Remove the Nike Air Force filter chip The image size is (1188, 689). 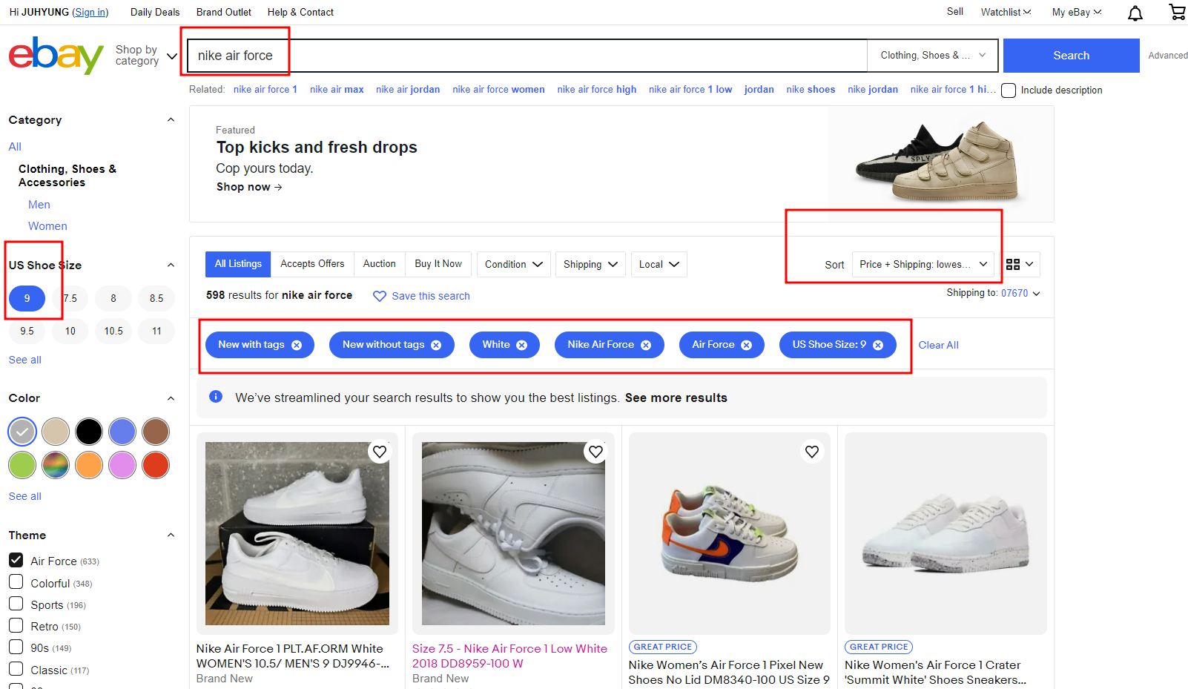646,345
